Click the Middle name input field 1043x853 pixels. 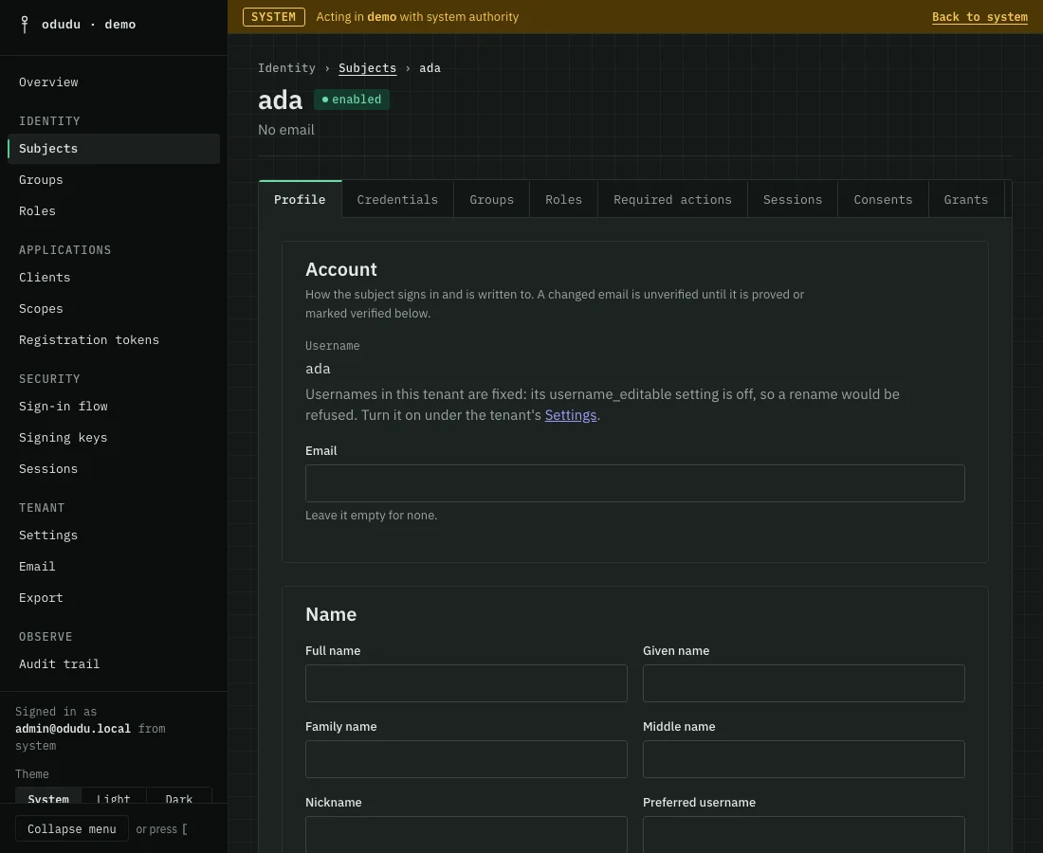(803, 759)
